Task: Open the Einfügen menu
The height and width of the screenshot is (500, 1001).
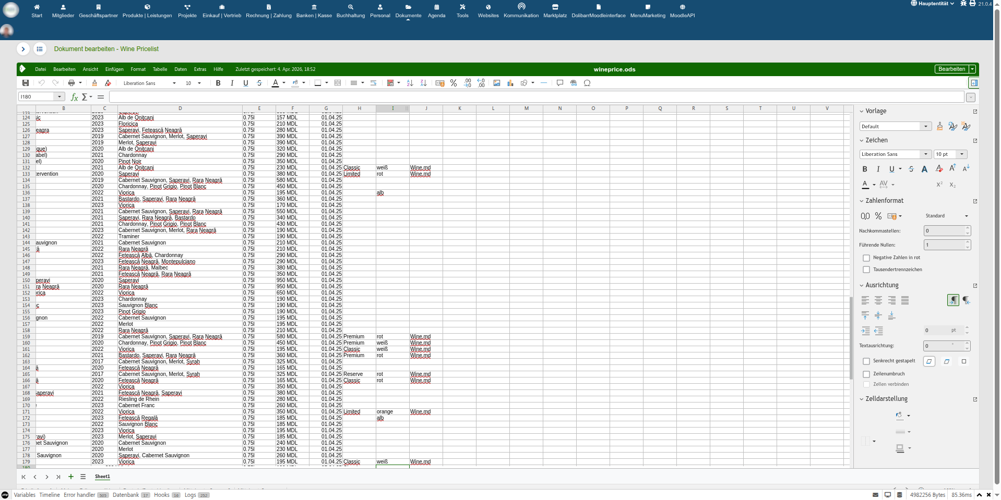Action: pos(114,69)
